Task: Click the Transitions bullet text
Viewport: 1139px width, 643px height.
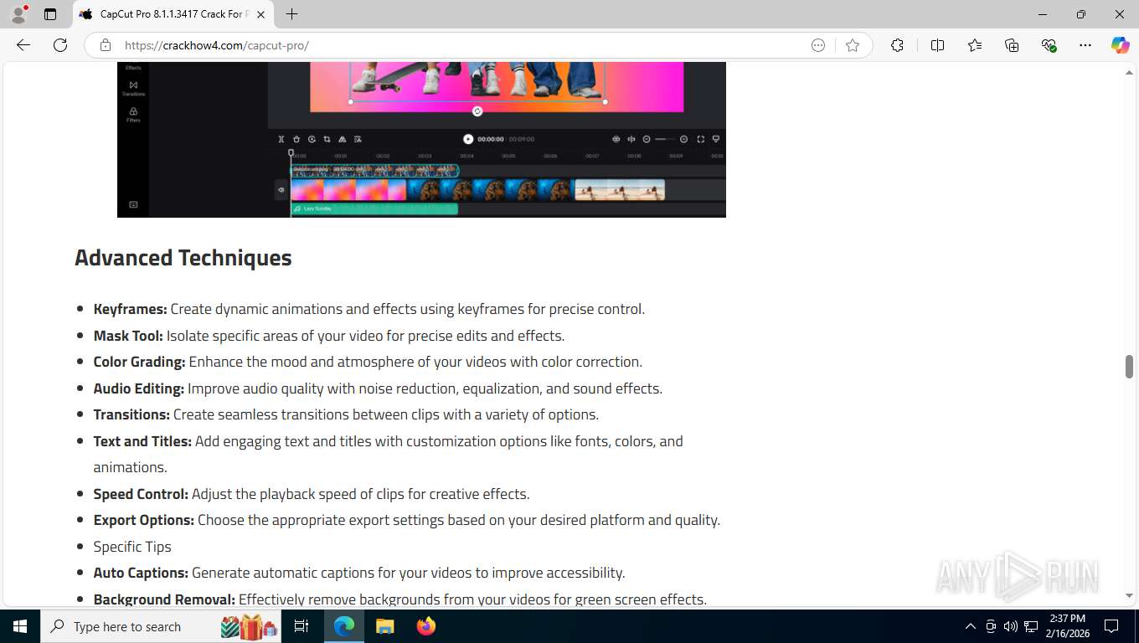Action: pyautogui.click(x=346, y=414)
